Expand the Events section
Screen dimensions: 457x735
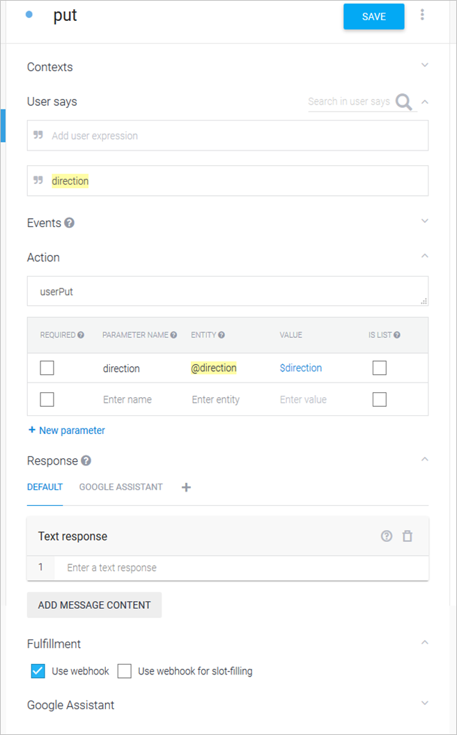(x=425, y=222)
